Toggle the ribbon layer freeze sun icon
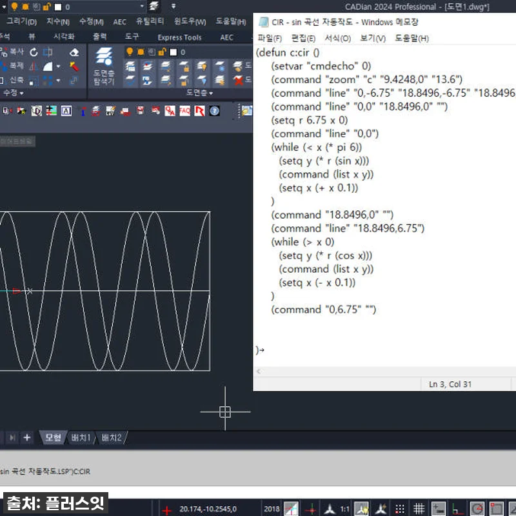516x516 pixels. click(x=141, y=52)
